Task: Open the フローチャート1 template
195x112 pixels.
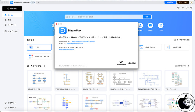Action: tap(177, 81)
